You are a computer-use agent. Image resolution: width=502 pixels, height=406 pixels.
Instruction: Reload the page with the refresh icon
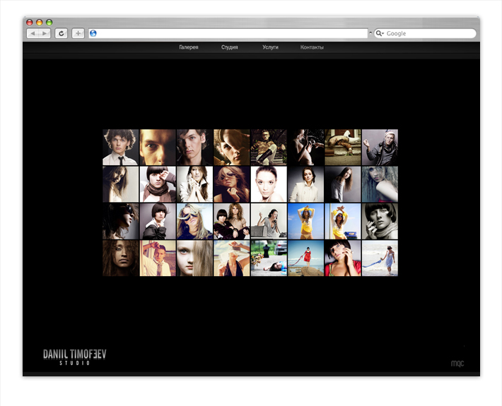click(62, 33)
